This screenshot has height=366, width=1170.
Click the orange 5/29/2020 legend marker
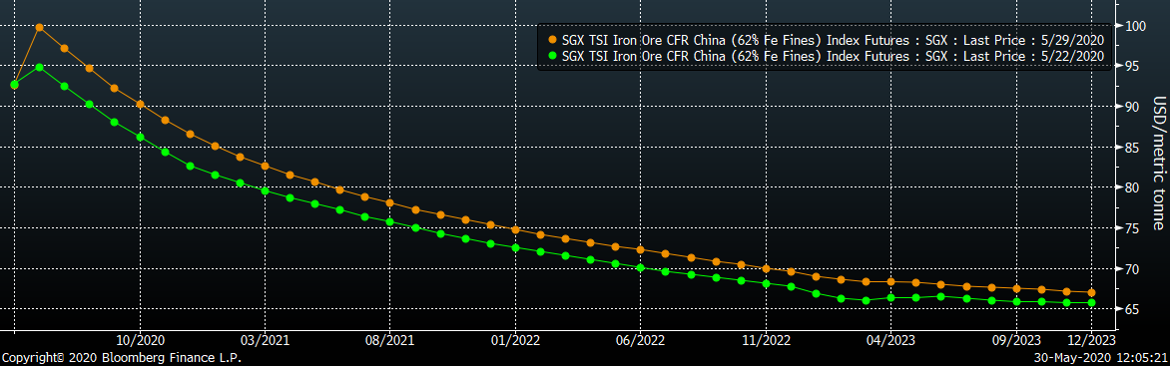[552, 39]
